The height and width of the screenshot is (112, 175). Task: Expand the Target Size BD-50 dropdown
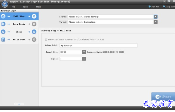tap(84, 52)
